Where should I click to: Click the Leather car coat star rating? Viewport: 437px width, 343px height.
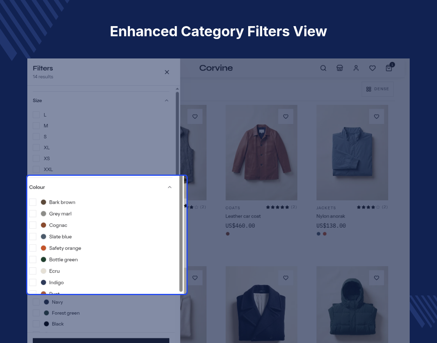[277, 207]
